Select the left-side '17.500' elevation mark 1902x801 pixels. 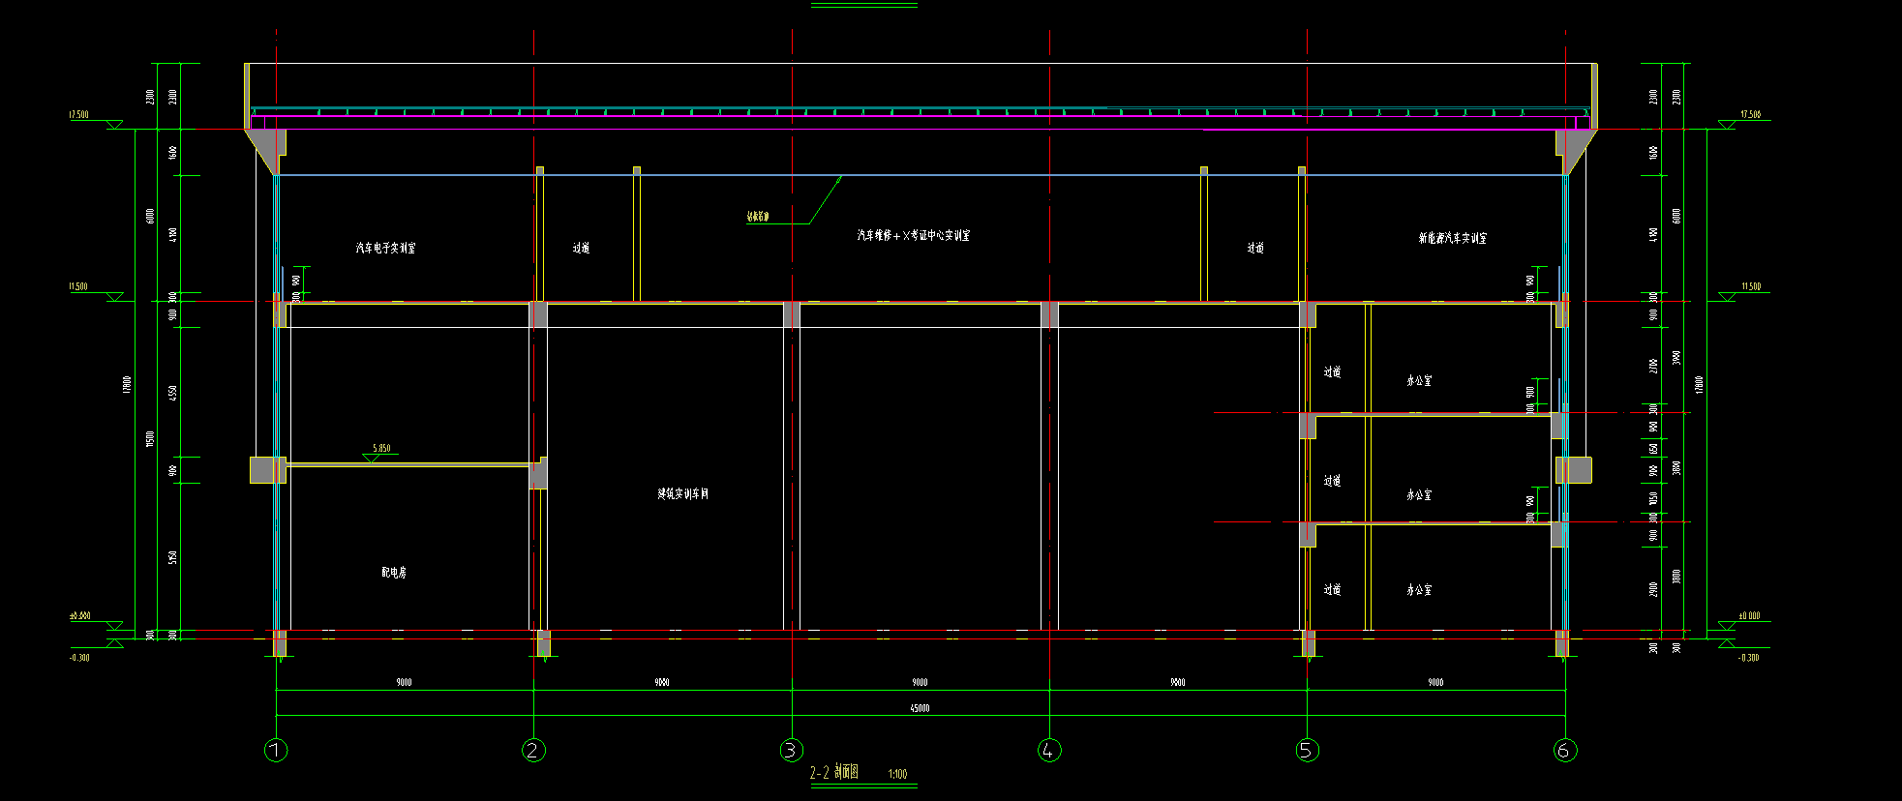[78, 114]
